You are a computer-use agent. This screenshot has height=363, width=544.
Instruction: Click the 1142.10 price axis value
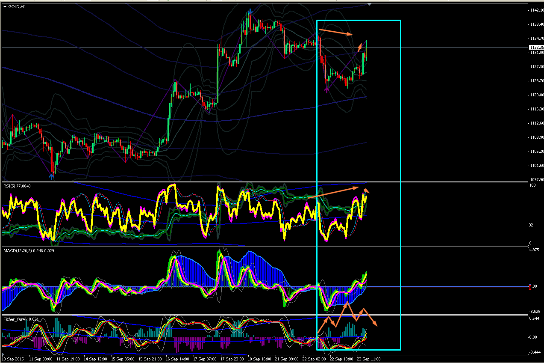(536, 10)
